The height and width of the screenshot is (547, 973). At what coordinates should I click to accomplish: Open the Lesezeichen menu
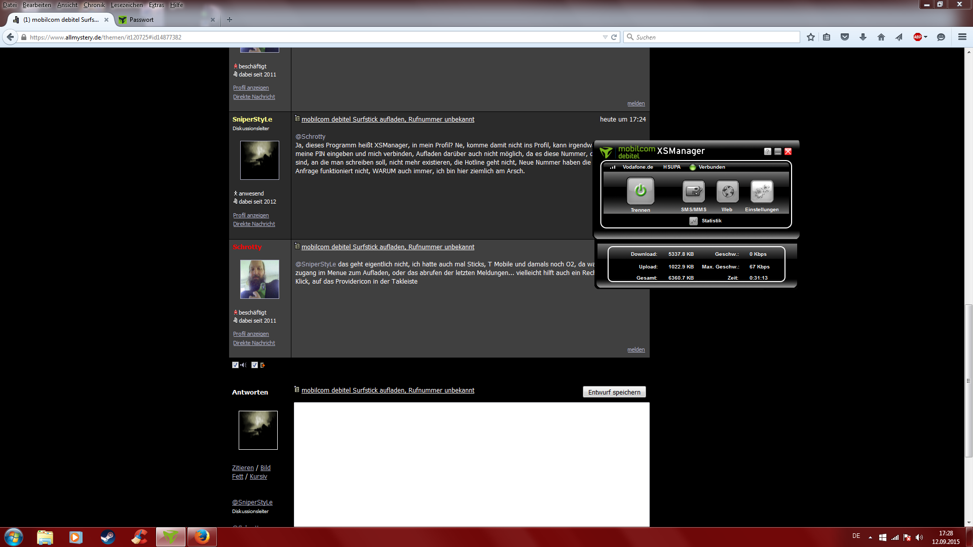click(127, 5)
